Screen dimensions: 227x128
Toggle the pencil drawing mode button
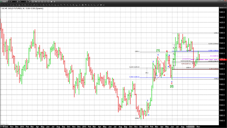pos(30,2)
